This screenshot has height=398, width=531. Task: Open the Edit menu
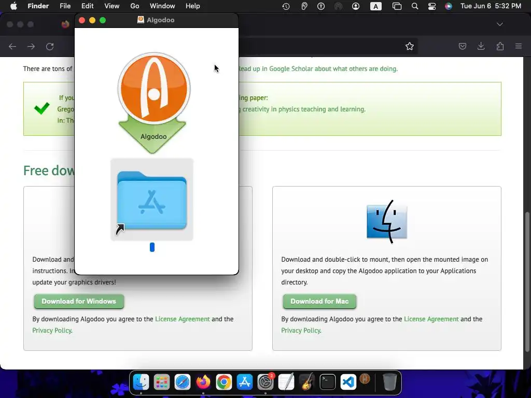tap(87, 6)
